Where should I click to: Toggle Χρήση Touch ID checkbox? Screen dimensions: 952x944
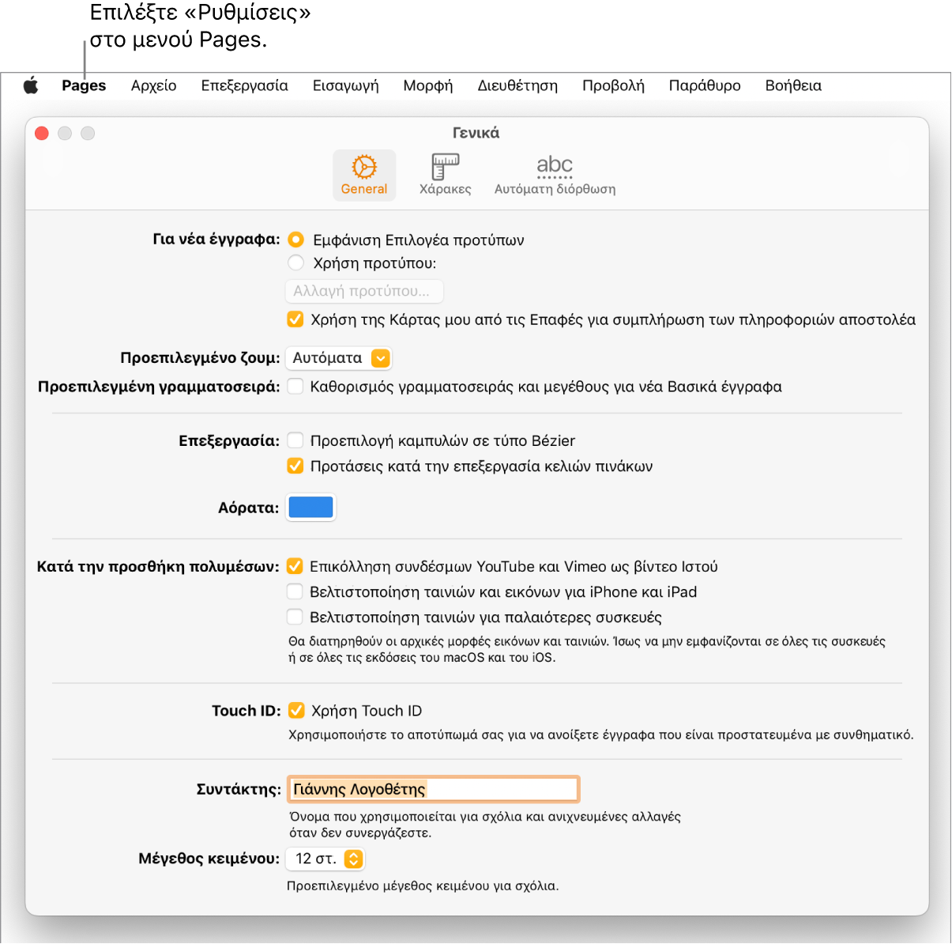click(x=296, y=710)
